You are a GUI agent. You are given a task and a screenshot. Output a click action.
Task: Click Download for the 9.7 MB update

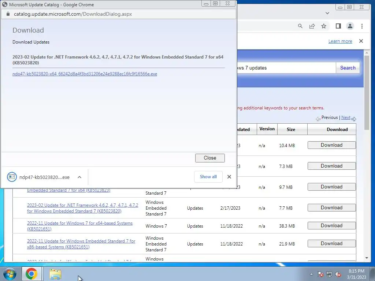pos(331,187)
